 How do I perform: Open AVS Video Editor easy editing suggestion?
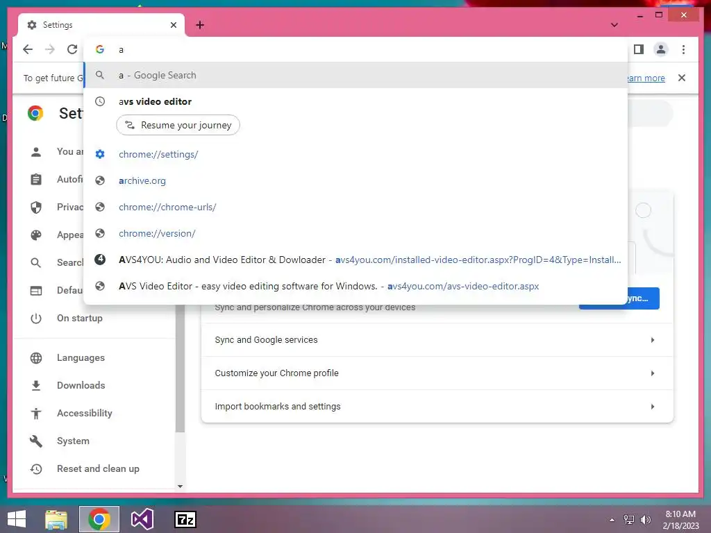coord(356,286)
